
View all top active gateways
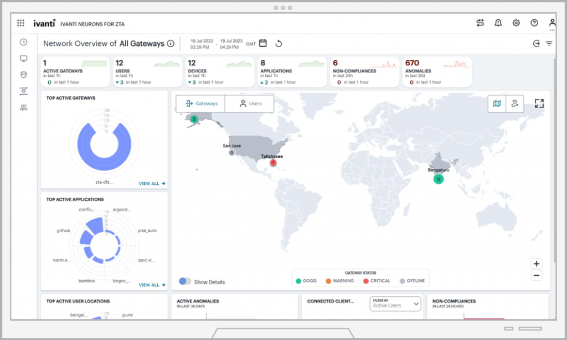click(x=152, y=183)
